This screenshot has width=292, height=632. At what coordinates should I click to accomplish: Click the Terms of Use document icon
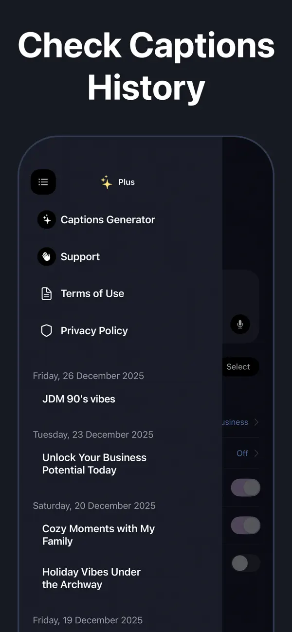[x=47, y=294]
